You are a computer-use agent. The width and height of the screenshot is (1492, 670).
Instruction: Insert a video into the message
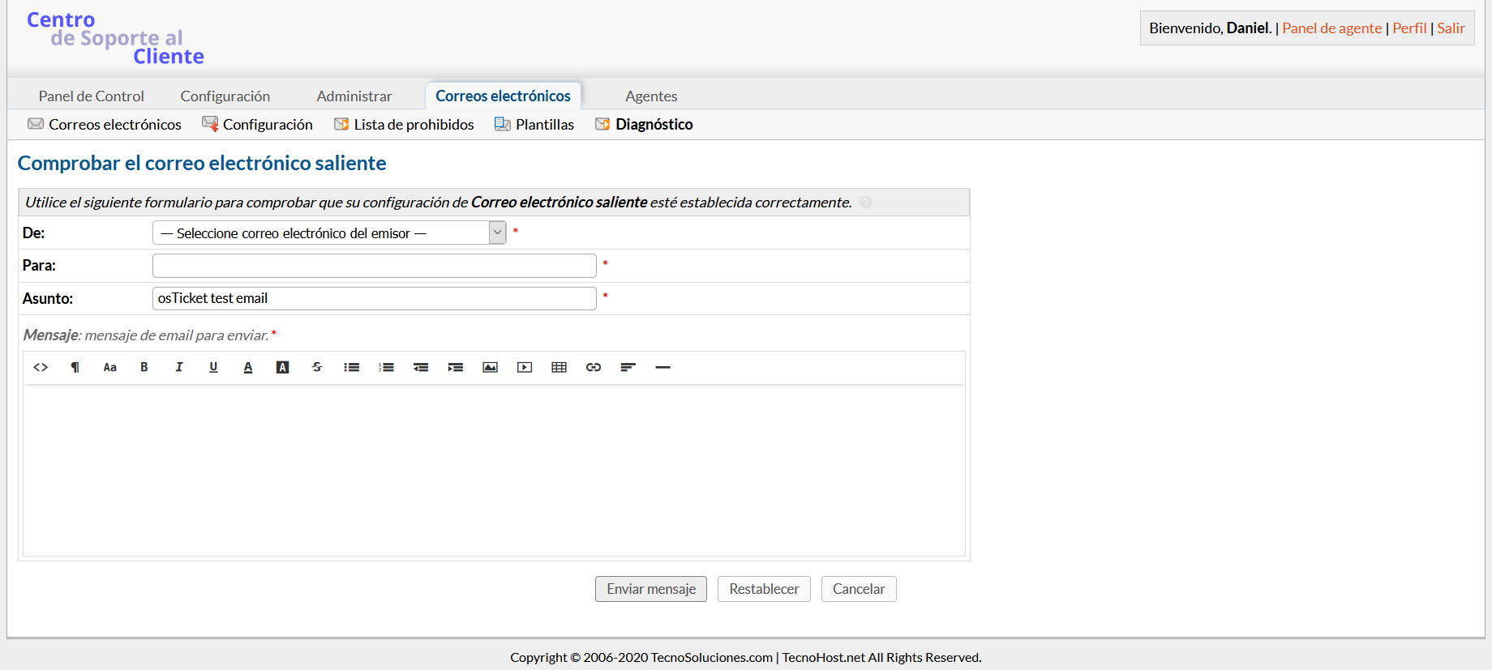[525, 367]
